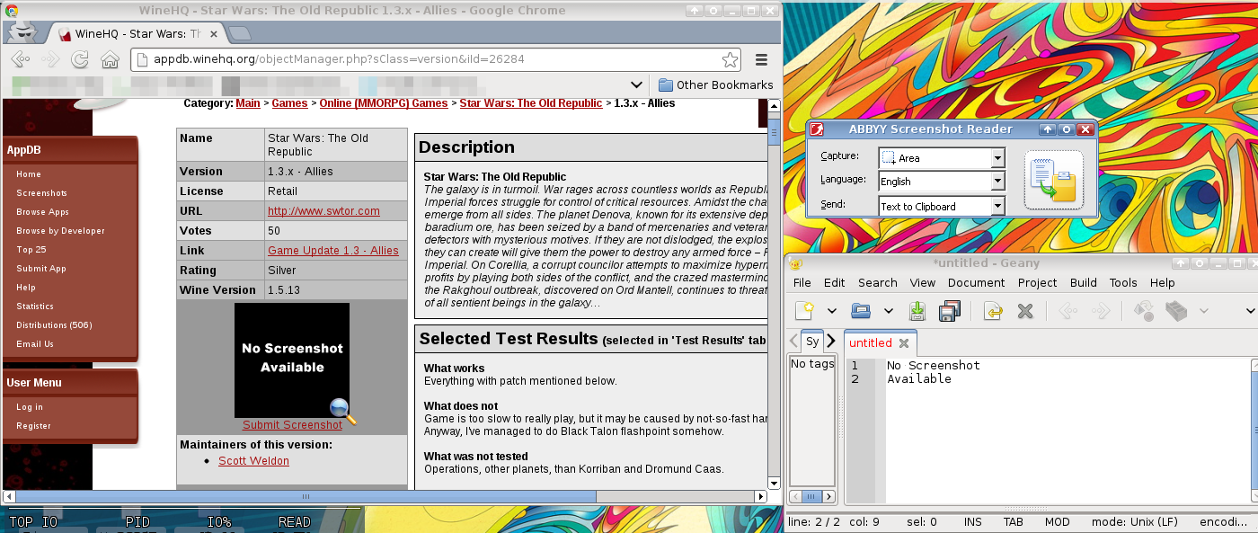The height and width of the screenshot is (533, 1258).
Task: Open Geany's Build menu
Action: tap(1083, 282)
